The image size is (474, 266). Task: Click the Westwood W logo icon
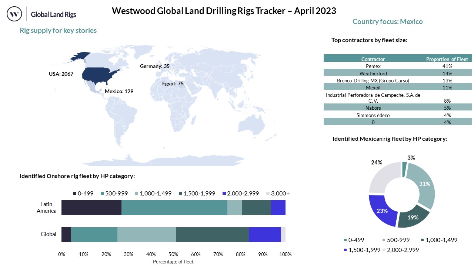point(14,14)
